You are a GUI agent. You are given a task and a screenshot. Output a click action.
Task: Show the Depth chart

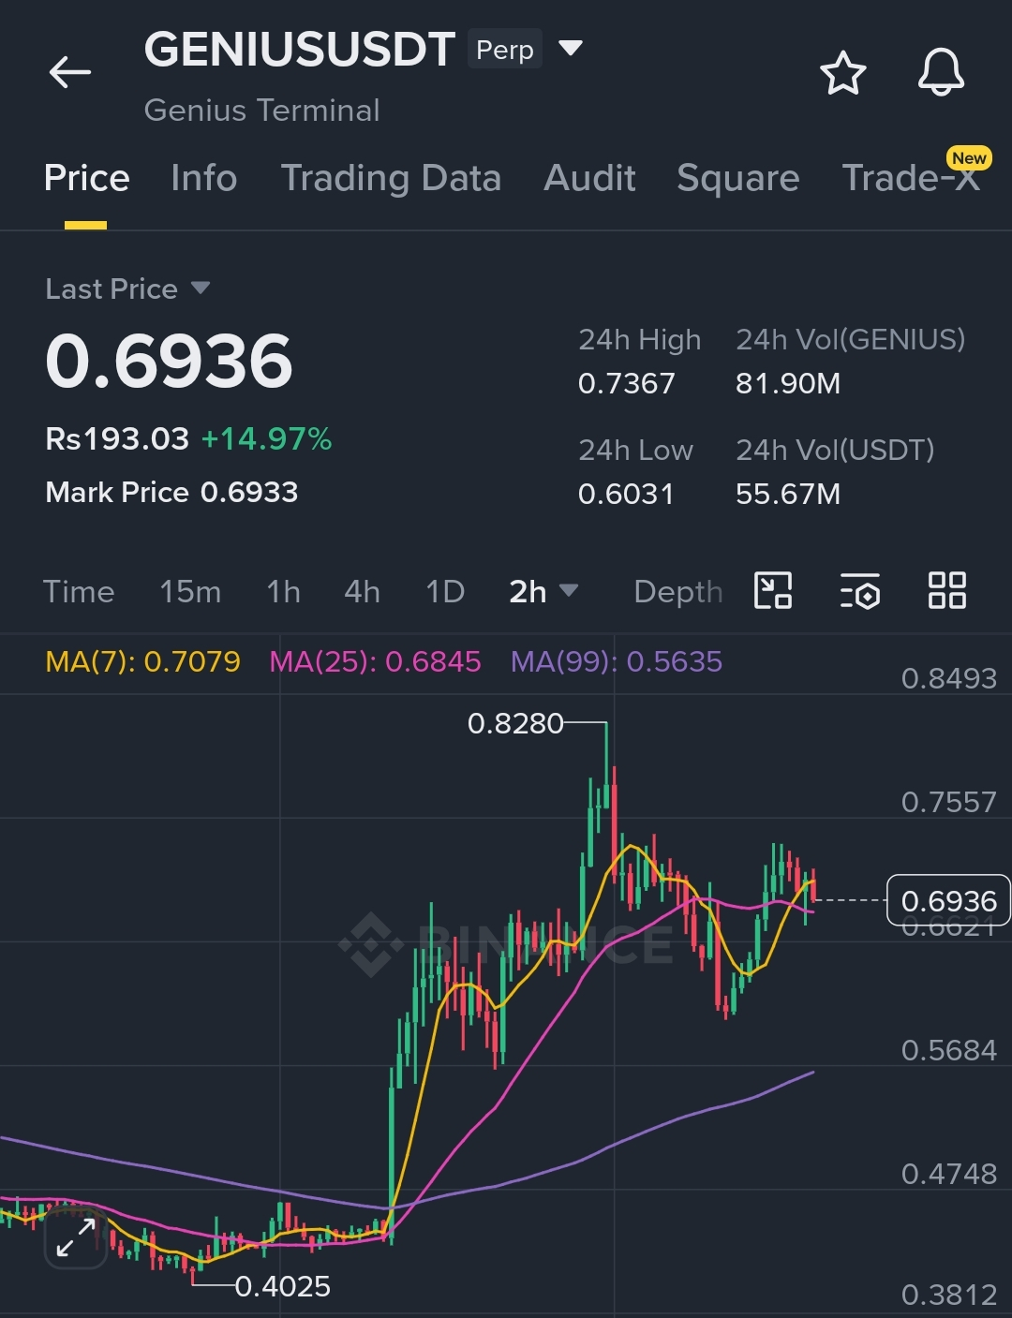[678, 592]
